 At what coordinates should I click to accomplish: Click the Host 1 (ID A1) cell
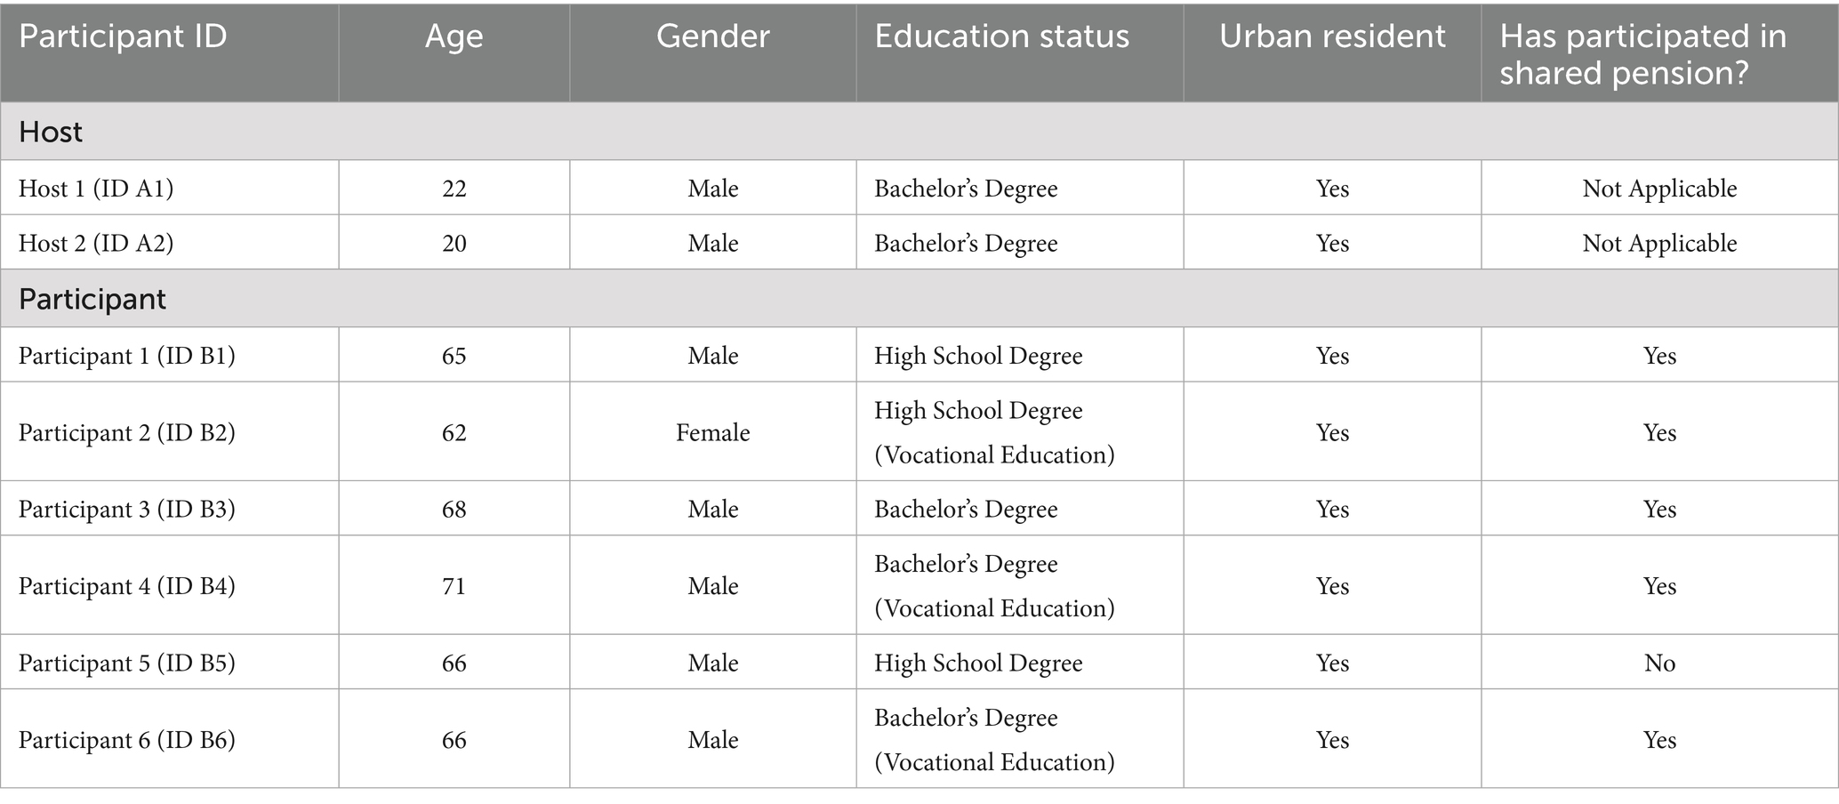pyautogui.click(x=96, y=189)
